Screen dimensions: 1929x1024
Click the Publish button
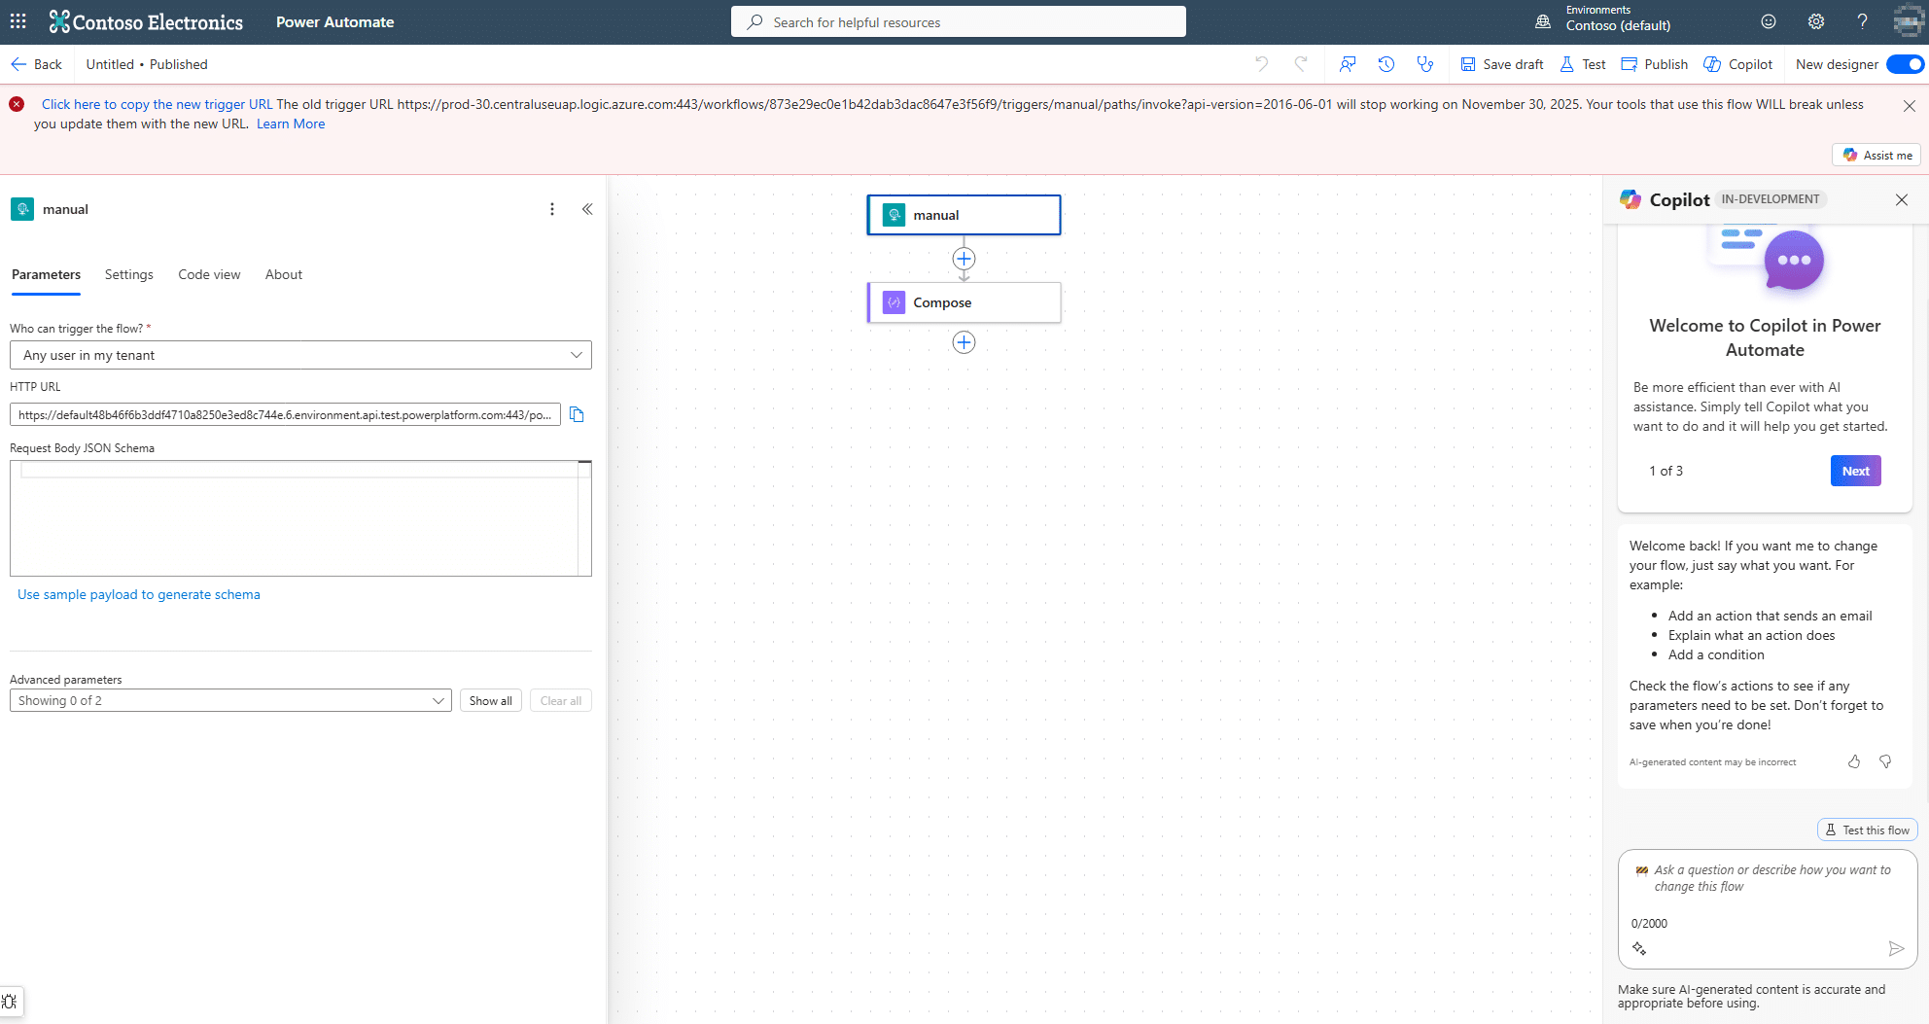tap(1654, 63)
